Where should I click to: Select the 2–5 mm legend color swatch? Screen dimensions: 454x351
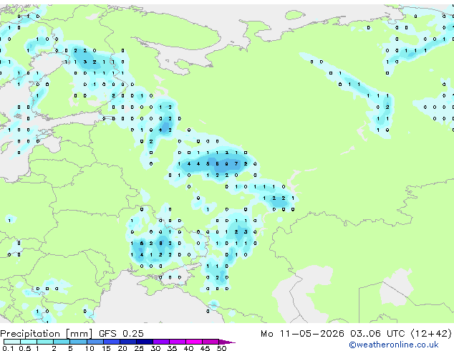click(x=62, y=342)
